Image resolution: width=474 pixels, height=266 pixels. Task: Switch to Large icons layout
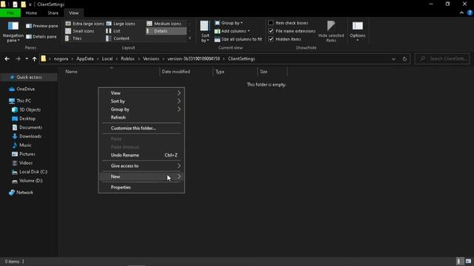coord(121,24)
